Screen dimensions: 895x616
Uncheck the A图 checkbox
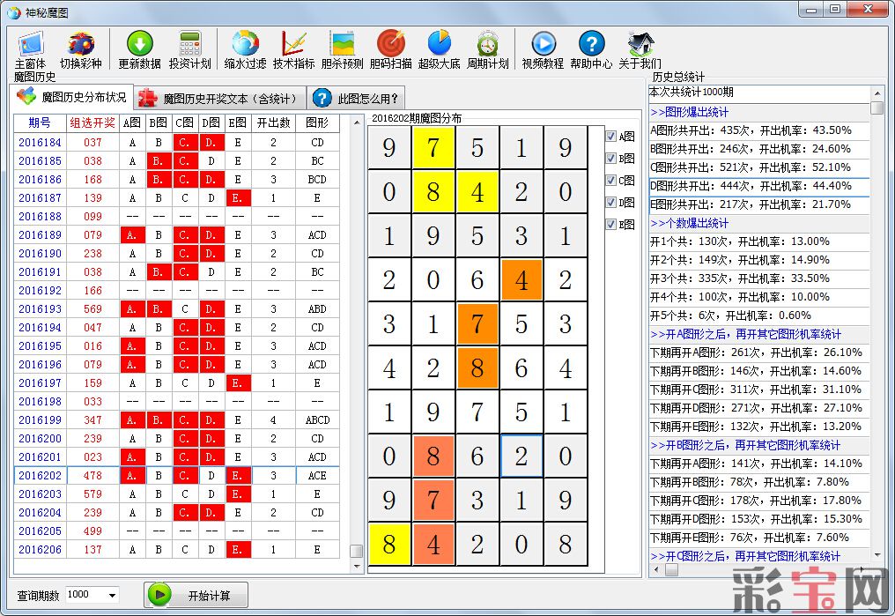coord(611,137)
